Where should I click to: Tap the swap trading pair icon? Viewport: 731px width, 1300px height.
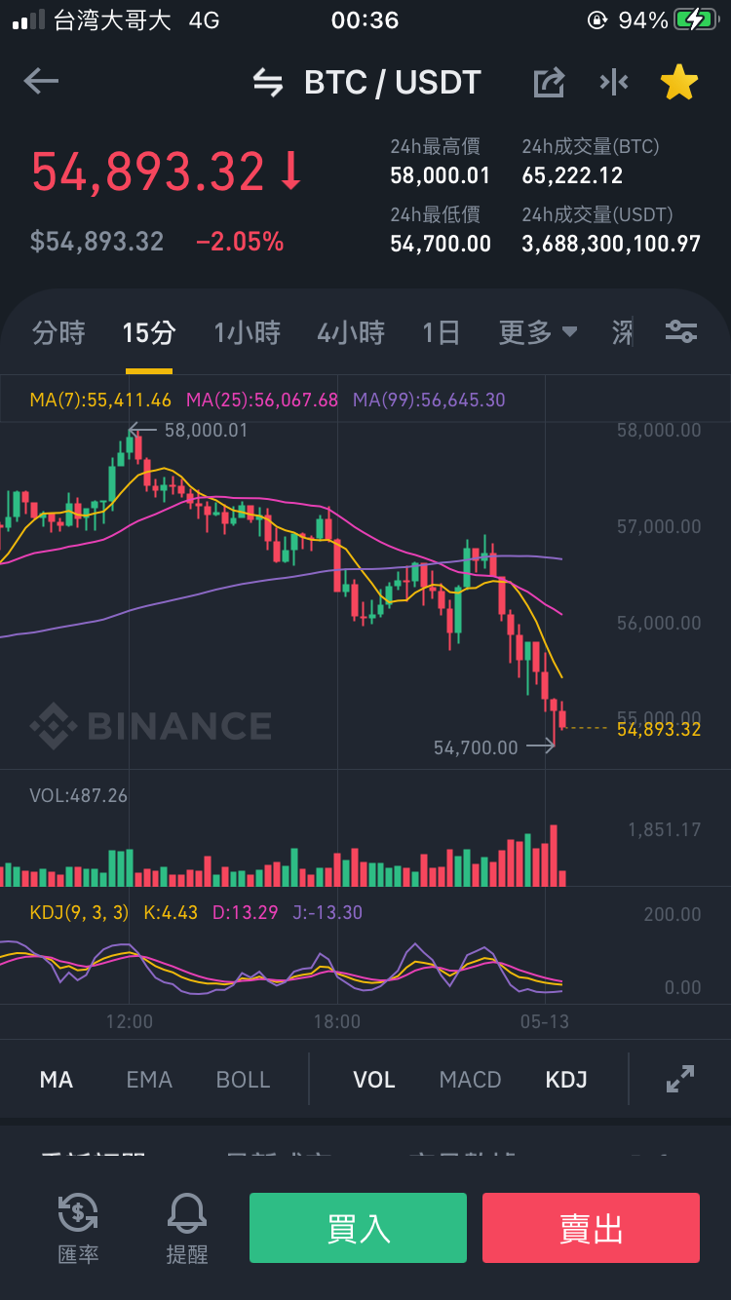click(x=268, y=83)
